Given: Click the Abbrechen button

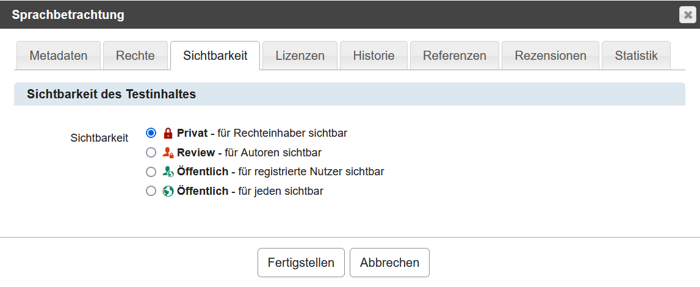Looking at the screenshot, I should pyautogui.click(x=390, y=263).
